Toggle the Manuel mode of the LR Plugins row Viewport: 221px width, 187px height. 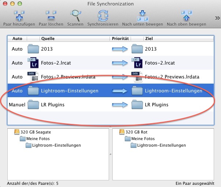point(17,104)
